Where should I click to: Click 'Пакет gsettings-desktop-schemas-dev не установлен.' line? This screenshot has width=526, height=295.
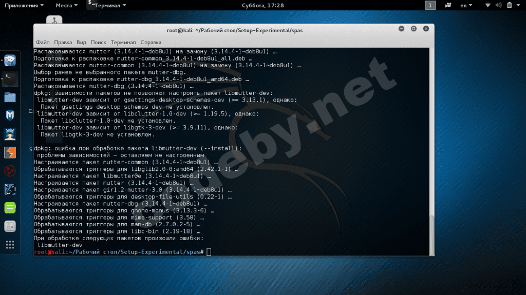pos(127,107)
